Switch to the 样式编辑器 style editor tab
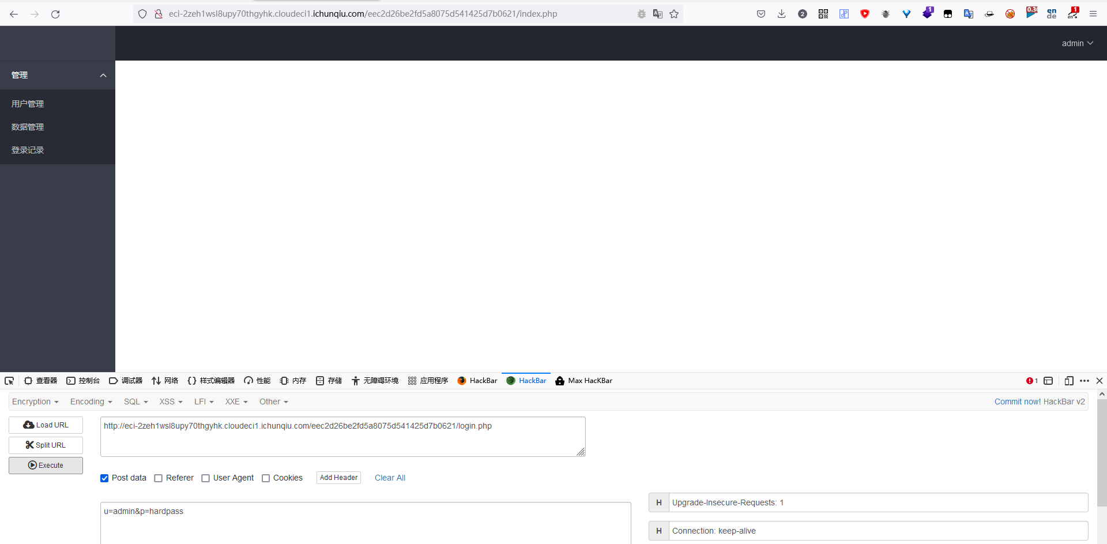The height and width of the screenshot is (544, 1107). [x=211, y=381]
